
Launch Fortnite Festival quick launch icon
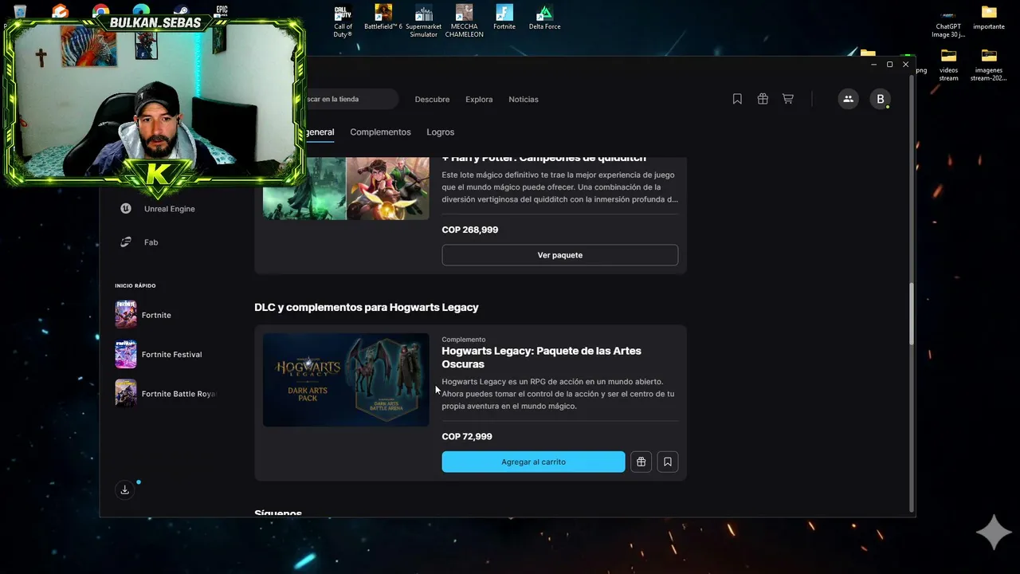click(x=126, y=354)
